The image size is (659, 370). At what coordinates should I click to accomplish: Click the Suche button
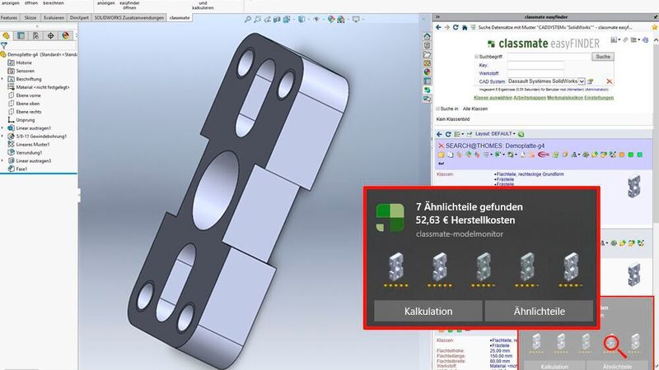603,57
